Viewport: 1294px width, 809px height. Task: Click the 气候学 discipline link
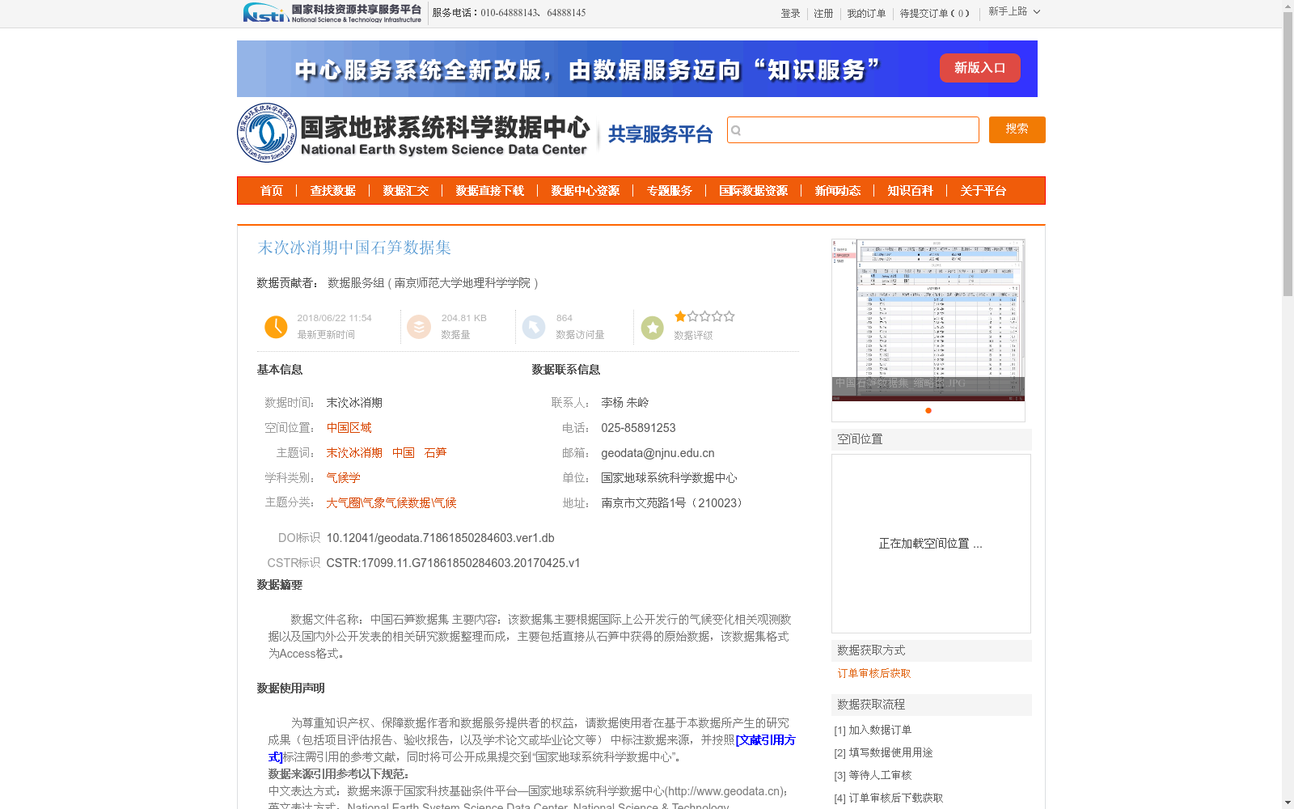click(344, 478)
